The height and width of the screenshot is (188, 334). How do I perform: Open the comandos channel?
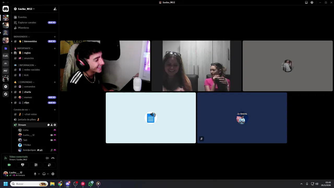[35, 87]
